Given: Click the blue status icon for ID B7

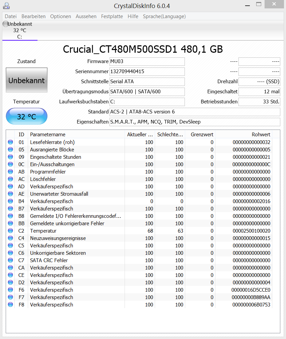Looking at the screenshot, I should [x=10, y=208].
